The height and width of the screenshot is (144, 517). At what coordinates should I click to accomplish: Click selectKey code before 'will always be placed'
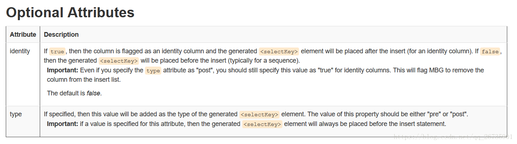[262, 124]
